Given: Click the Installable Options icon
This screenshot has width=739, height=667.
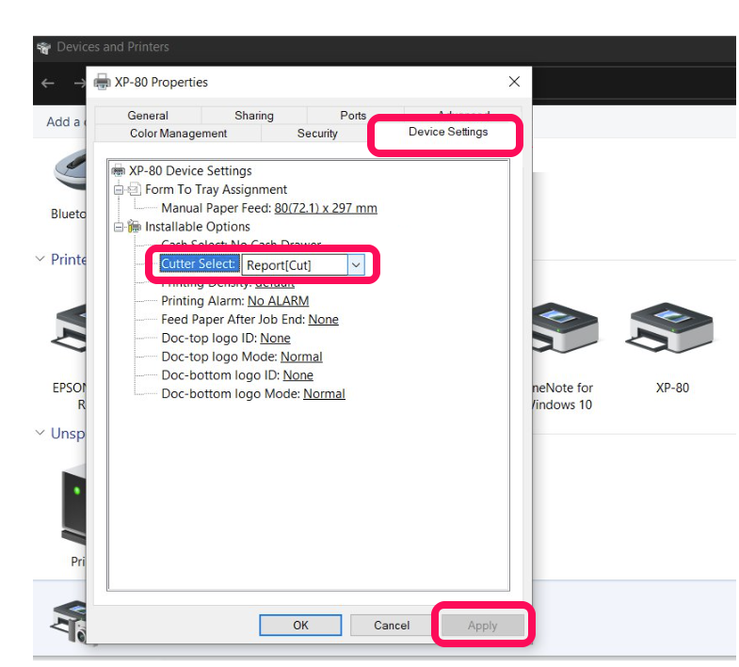Looking at the screenshot, I should coord(135,227).
